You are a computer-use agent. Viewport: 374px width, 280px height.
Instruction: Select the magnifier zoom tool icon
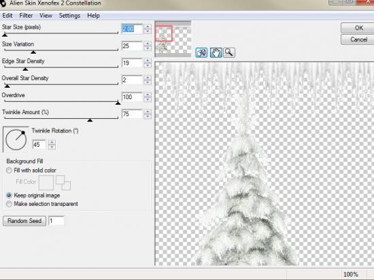pos(229,52)
